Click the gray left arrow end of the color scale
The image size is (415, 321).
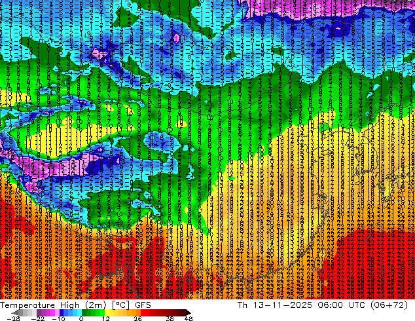click(x=15, y=312)
